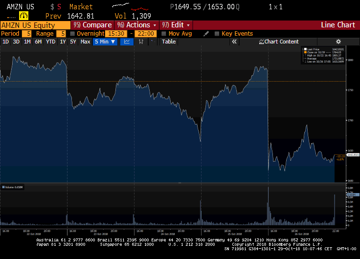Click the small volume legend square
360x259 pixels.
[x=3, y=187]
